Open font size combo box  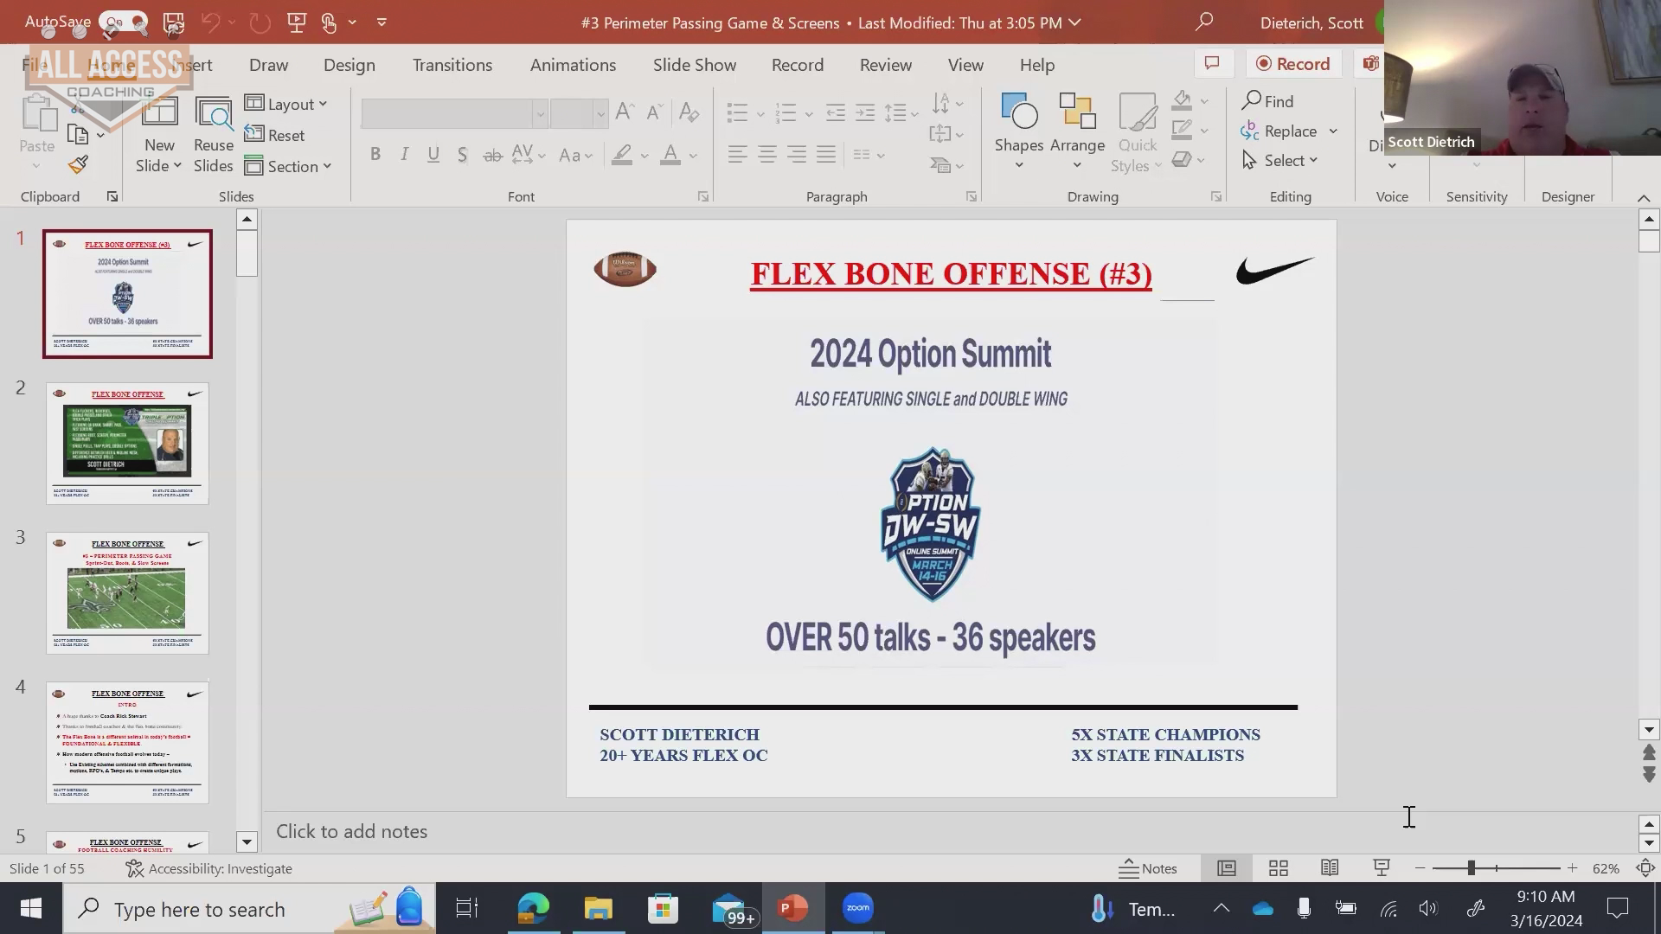(x=579, y=112)
